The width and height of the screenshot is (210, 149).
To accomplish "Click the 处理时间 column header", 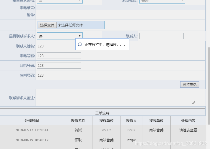I will pos(32,120).
